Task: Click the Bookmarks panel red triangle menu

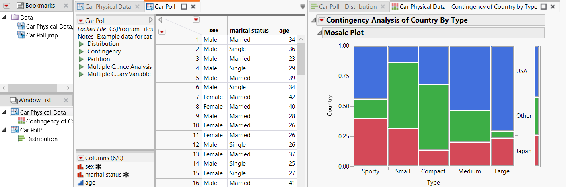Action: point(6,6)
